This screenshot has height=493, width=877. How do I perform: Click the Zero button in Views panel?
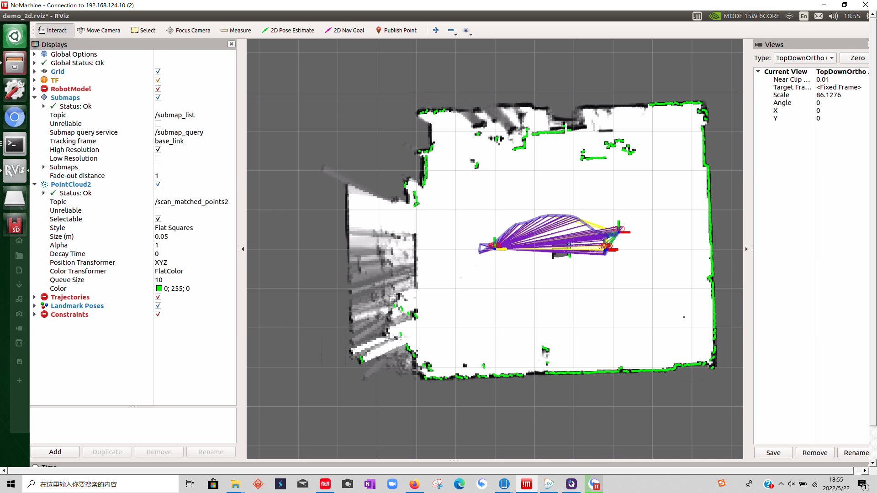click(856, 57)
